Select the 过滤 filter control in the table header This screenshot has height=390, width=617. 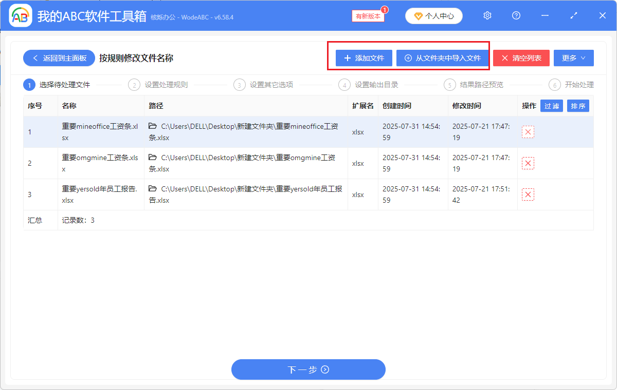[551, 106]
